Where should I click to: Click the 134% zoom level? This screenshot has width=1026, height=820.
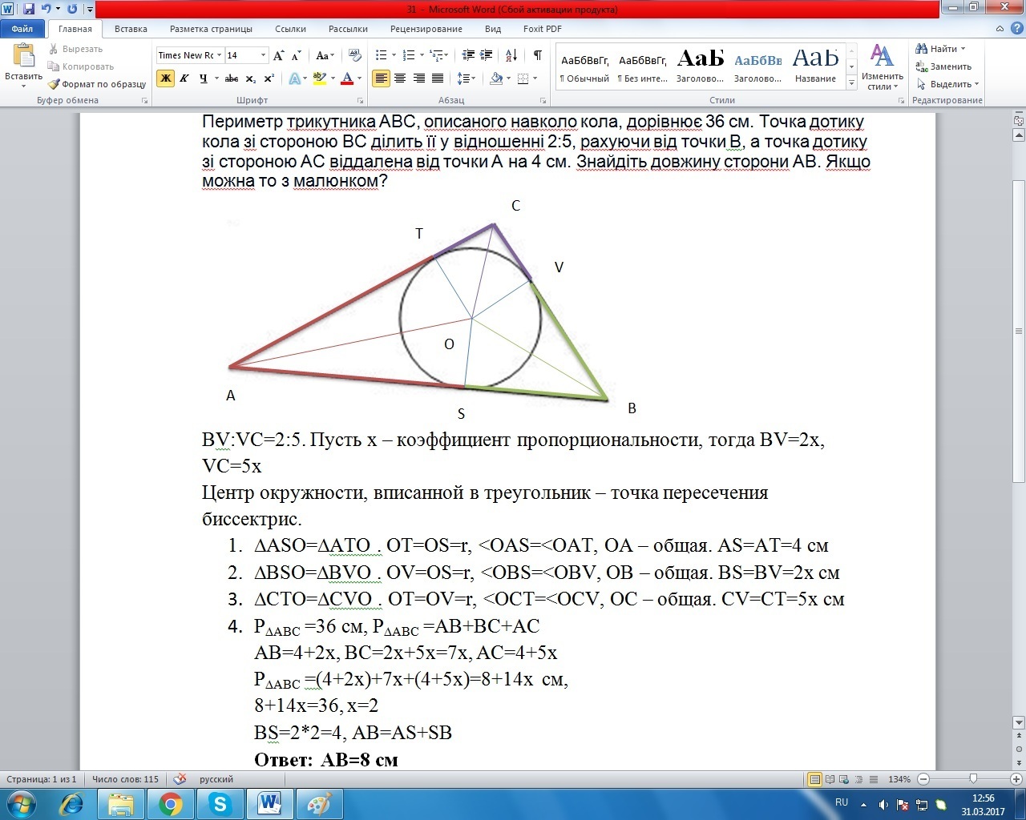899,779
